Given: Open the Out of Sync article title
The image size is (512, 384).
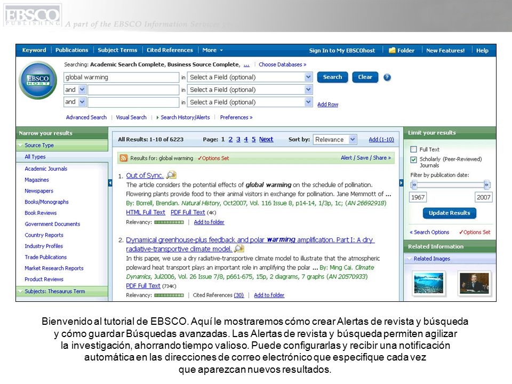Looking at the screenshot, I should [x=145, y=175].
